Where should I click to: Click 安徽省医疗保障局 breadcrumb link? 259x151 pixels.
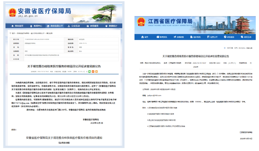[x=23, y=33]
